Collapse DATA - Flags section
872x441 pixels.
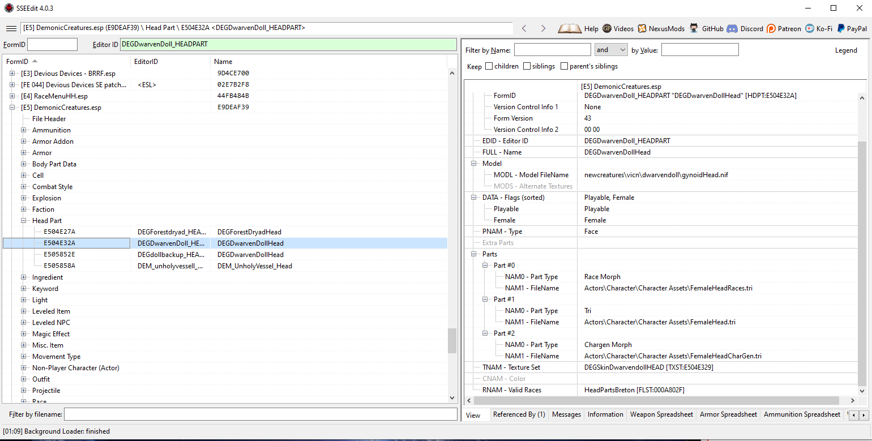pyautogui.click(x=474, y=198)
